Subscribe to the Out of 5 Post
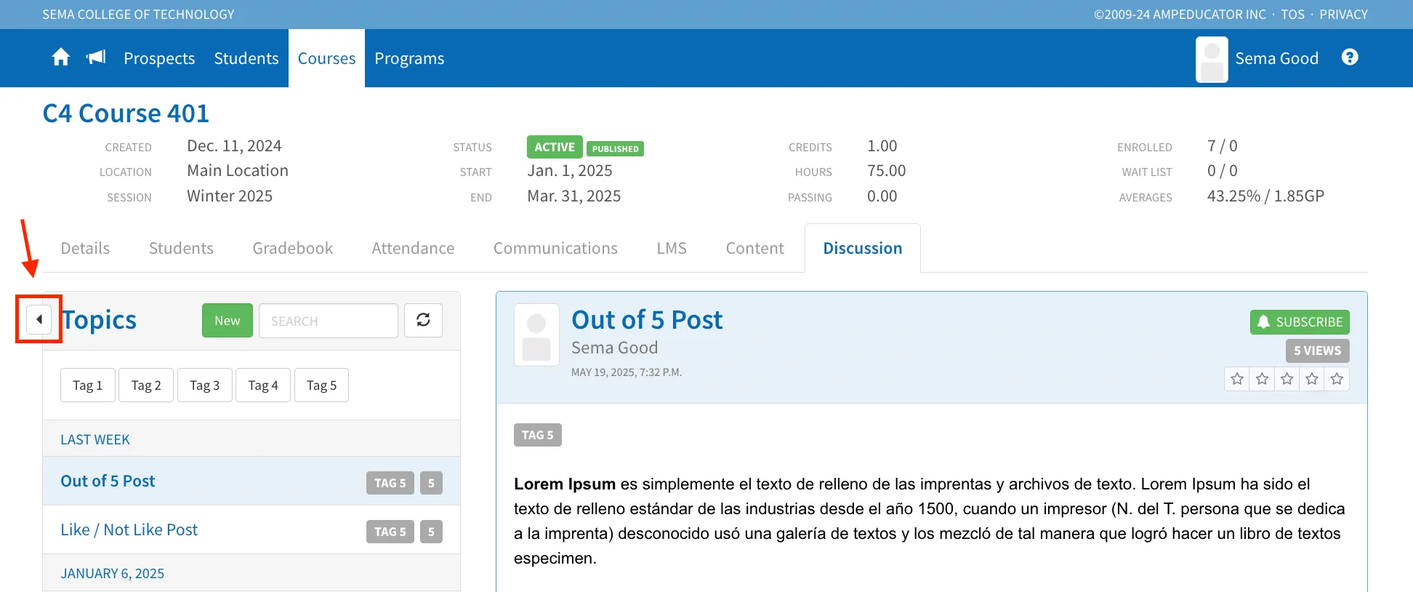The image size is (1413, 592). 1300,322
